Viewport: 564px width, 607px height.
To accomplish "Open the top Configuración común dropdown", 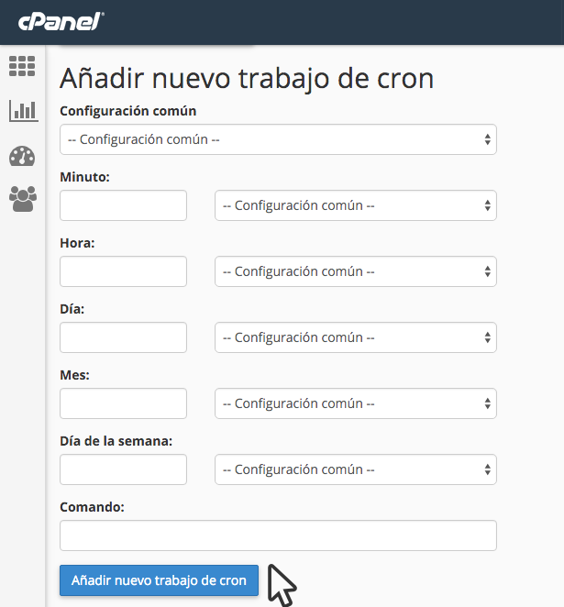I will (278, 139).
